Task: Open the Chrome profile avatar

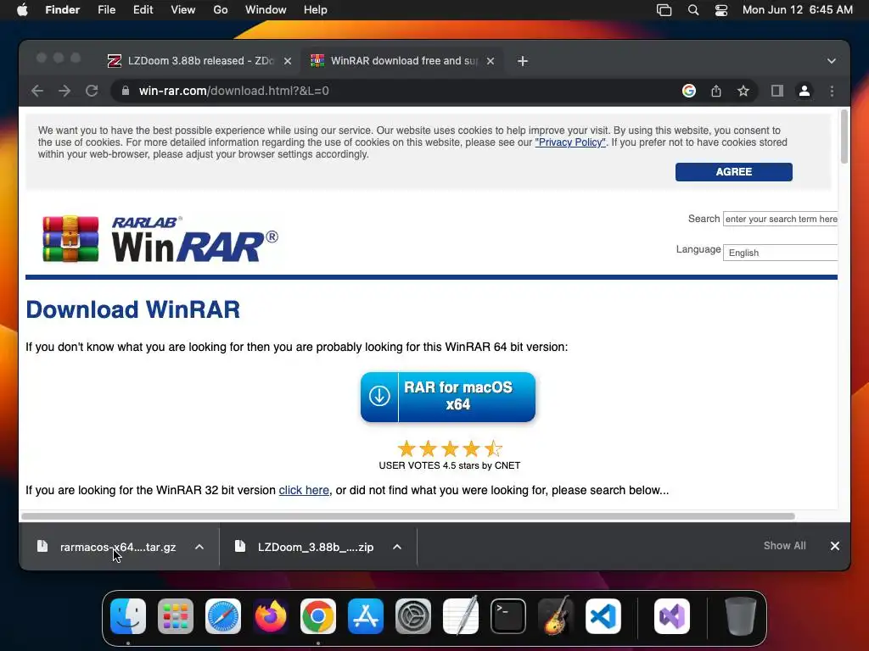Action: (805, 91)
